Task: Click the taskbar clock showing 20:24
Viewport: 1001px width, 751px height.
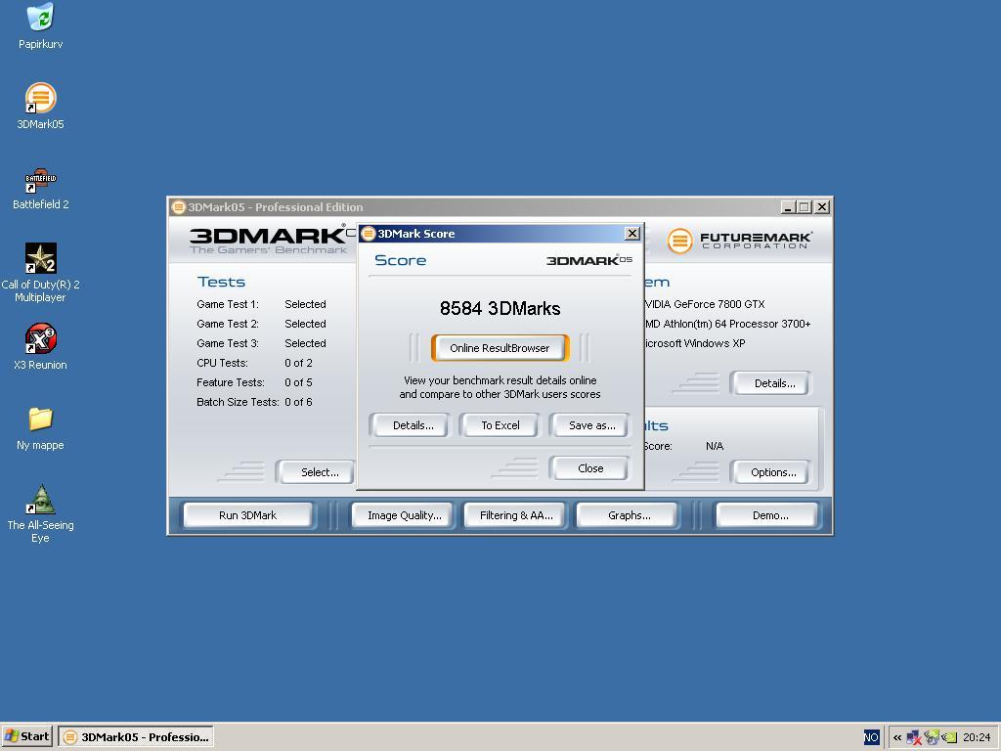Action: [x=977, y=737]
